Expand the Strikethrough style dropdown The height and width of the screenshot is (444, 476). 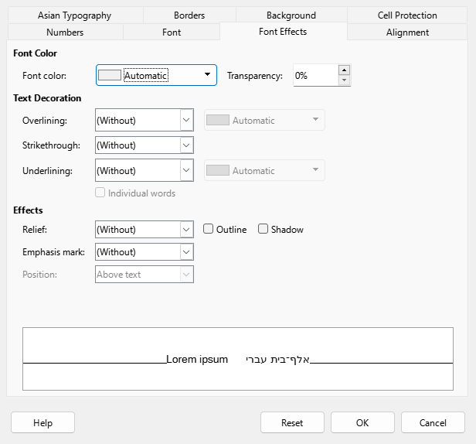coord(186,145)
